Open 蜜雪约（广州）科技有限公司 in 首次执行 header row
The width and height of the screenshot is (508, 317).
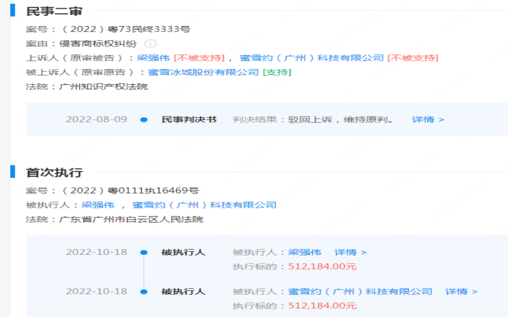[x=204, y=205]
